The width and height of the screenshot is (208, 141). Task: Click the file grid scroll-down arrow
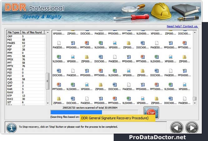tap(195, 103)
